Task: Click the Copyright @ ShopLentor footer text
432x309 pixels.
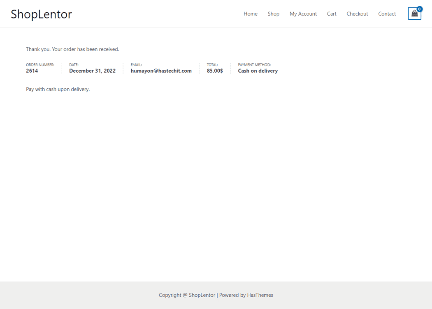Action: 187,295
